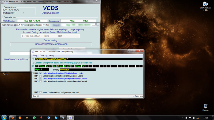Click the red and blue taskbar icon

pos(41,118)
